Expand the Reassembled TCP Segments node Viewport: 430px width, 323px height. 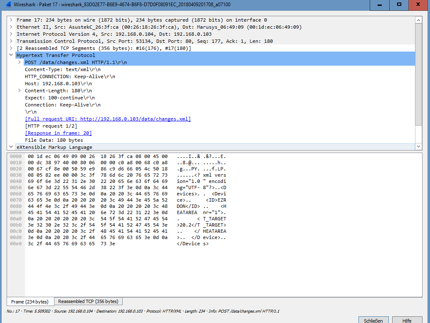pyautogui.click(x=11, y=48)
